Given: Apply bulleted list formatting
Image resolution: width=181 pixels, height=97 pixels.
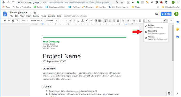Looking at the screenshot, I should pyautogui.click(x=134, y=21).
